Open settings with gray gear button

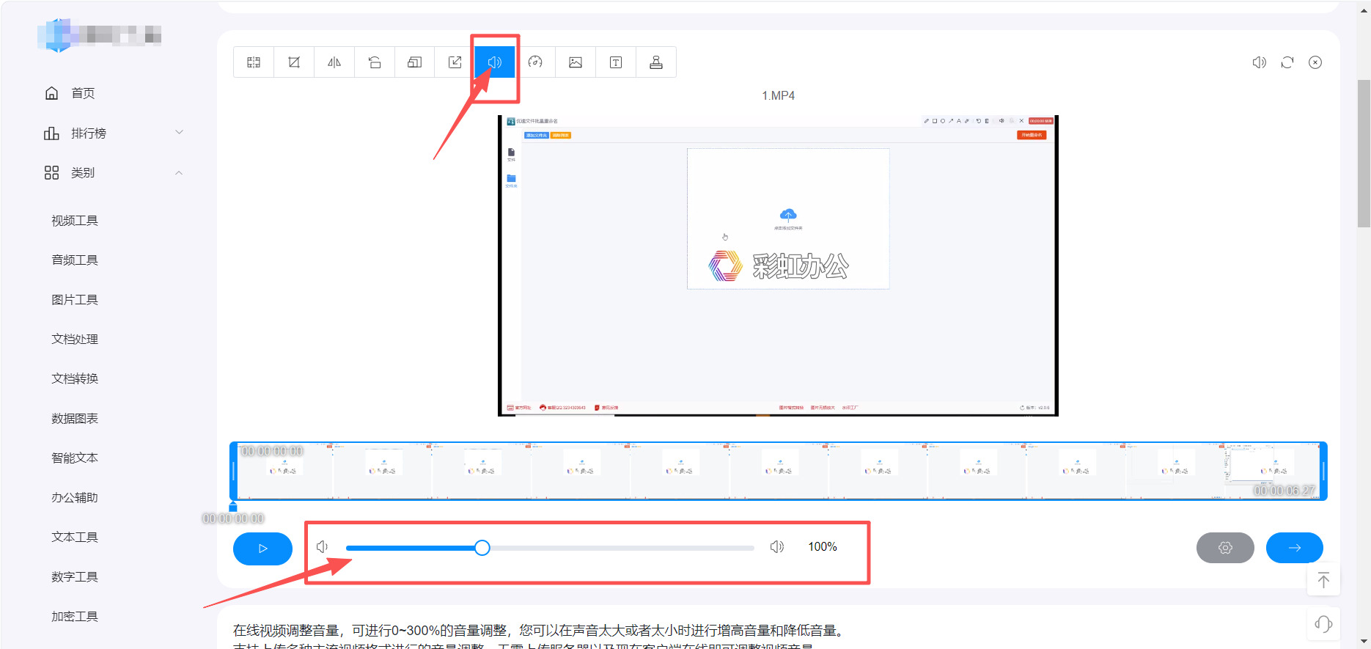point(1225,548)
